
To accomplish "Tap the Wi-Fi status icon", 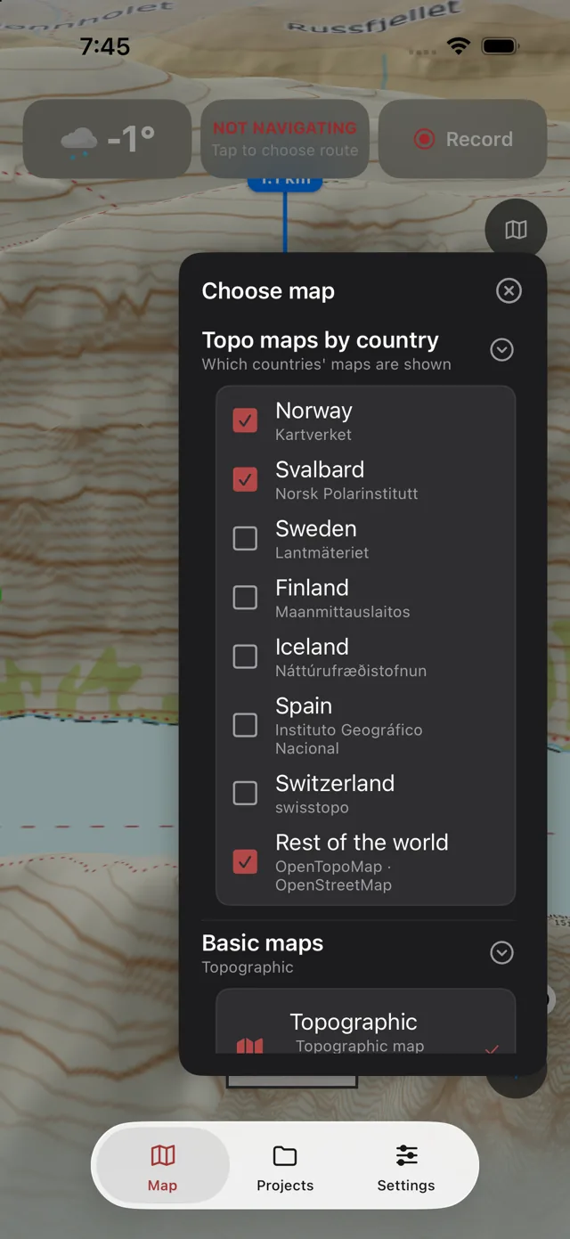I will coord(459,46).
